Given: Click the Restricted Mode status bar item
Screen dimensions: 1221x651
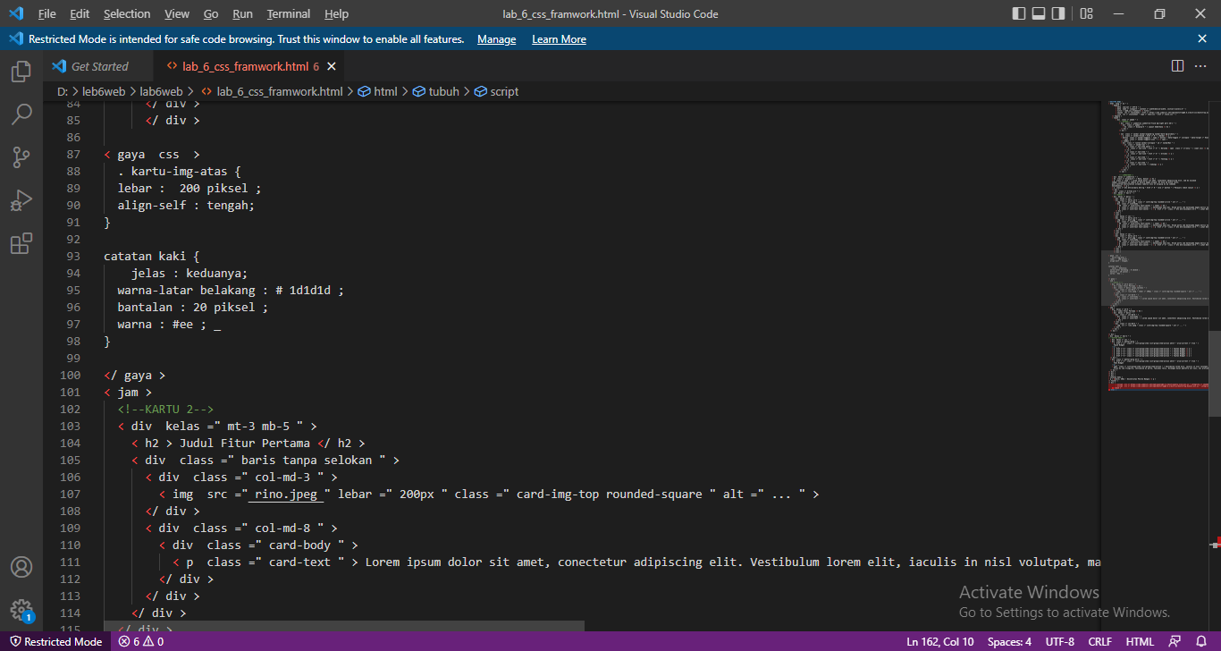Looking at the screenshot, I should 55,641.
